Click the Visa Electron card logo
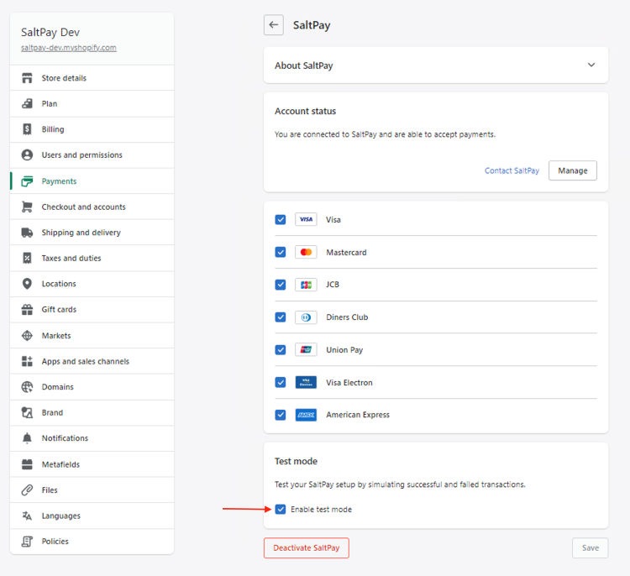The image size is (630, 576). pos(306,382)
